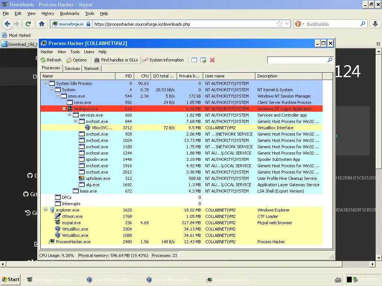Open the Users menu
Image resolution: width=382 pixels, height=286 pixels.
click(x=89, y=52)
